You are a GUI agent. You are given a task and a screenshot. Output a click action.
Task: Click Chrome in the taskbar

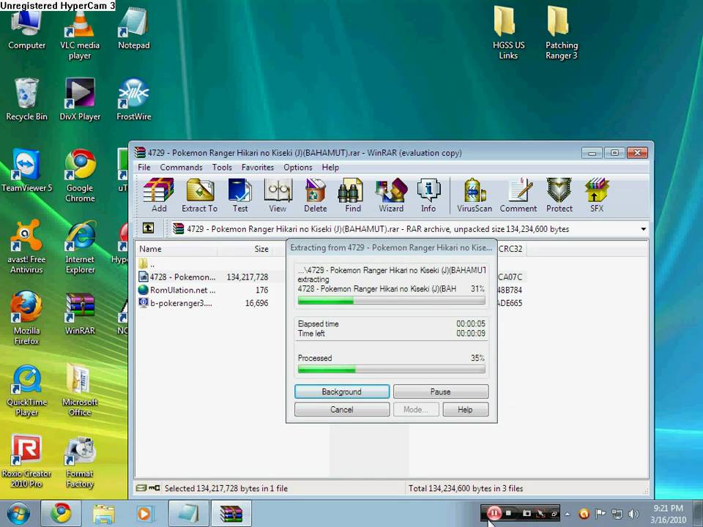[61, 514]
